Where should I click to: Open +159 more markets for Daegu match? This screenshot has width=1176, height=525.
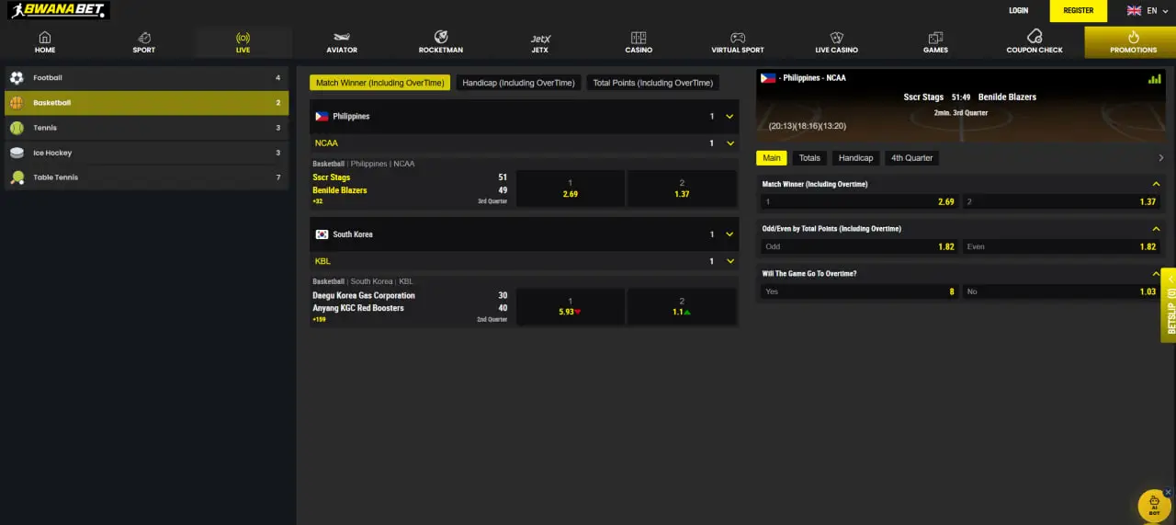(320, 319)
